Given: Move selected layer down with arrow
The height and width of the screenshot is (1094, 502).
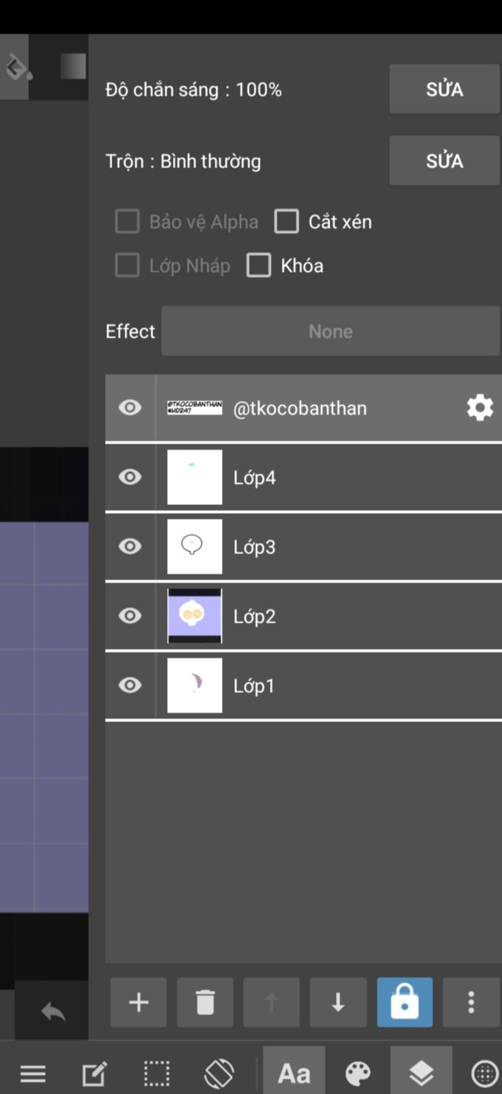Looking at the screenshot, I should (x=338, y=1002).
